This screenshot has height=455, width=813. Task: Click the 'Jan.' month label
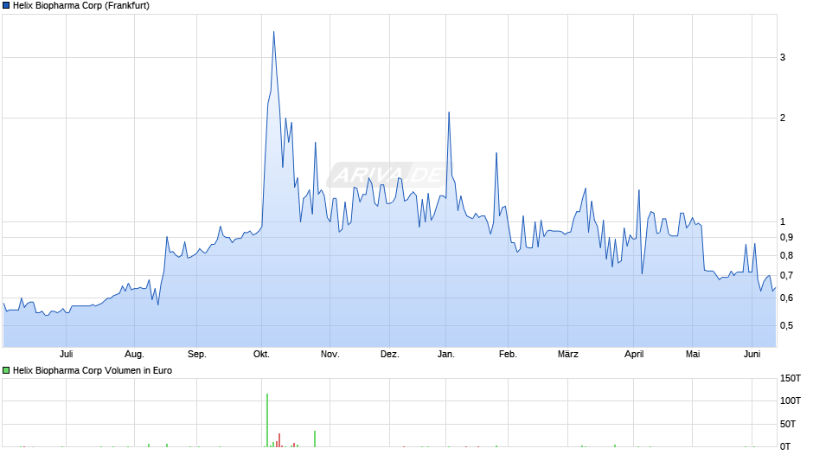[x=446, y=354]
